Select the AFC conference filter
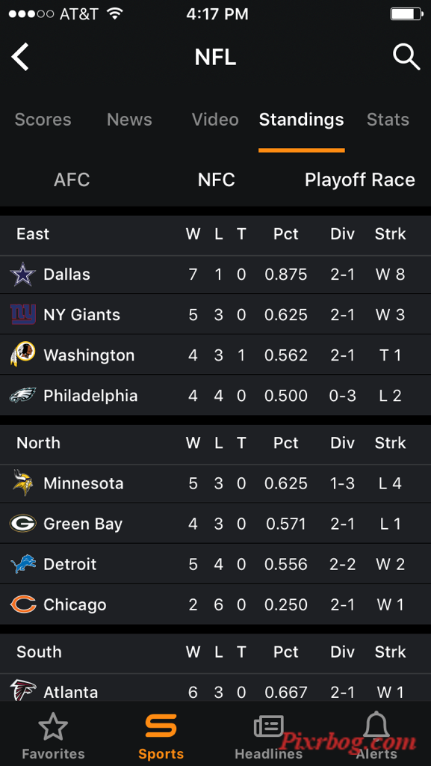Screen dimensions: 431x766 pyautogui.click(x=72, y=180)
